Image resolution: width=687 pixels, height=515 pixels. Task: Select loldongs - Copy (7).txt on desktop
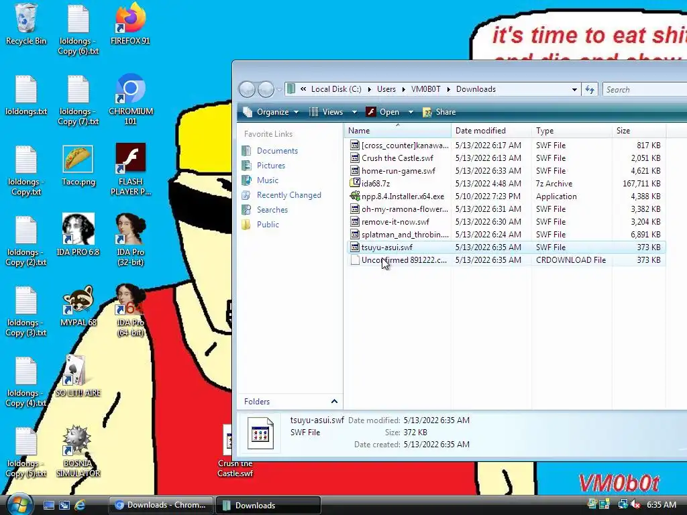pos(78,100)
